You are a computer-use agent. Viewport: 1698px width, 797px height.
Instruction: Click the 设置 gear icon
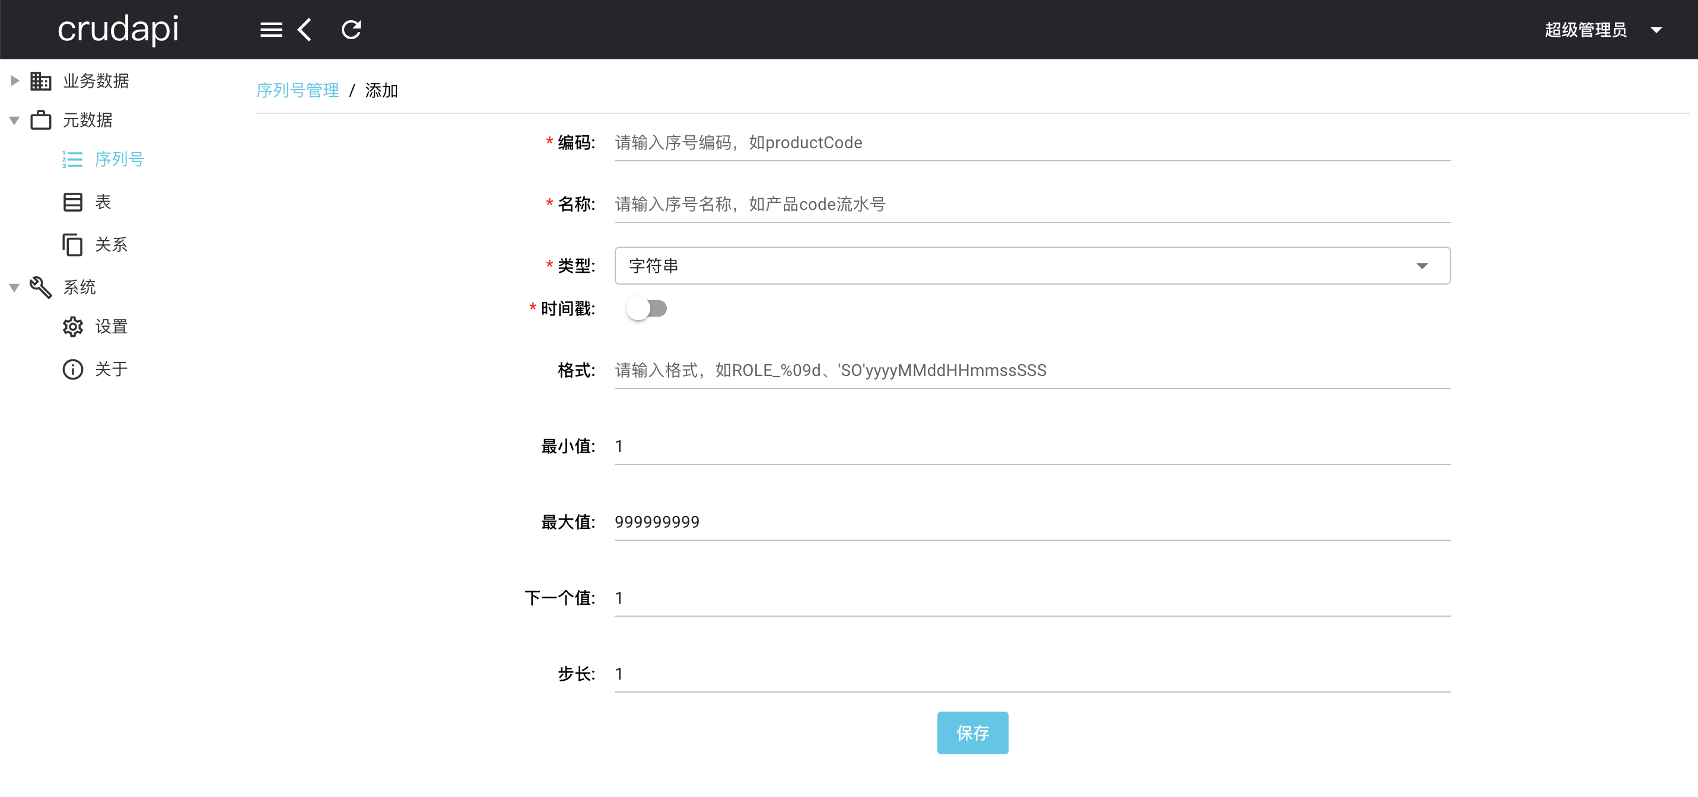72,327
